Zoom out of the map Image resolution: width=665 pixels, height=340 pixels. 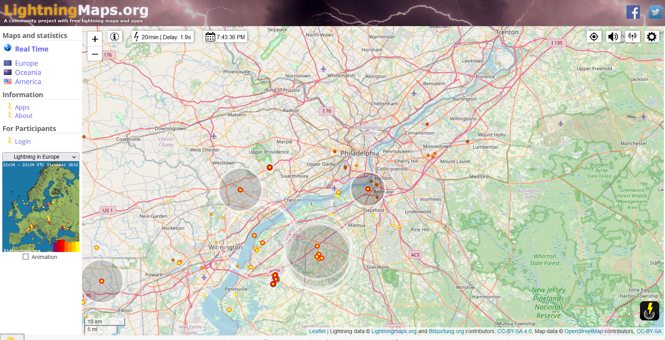click(x=95, y=54)
